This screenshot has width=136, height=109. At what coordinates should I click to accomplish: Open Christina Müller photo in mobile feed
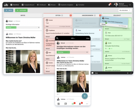click(73, 82)
